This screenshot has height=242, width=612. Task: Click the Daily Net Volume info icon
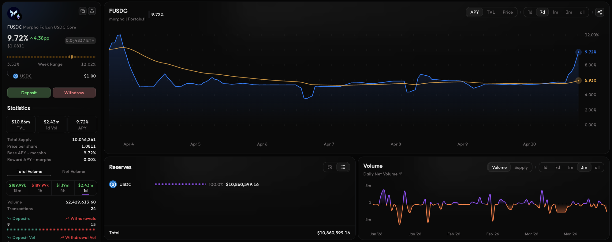click(x=401, y=174)
